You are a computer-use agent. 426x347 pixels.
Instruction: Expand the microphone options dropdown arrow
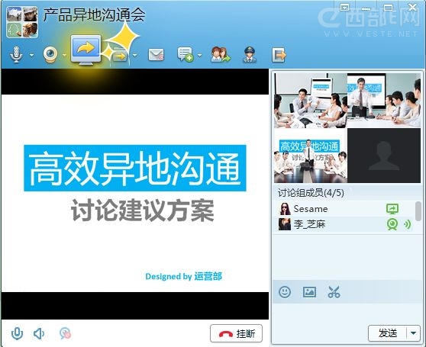(32, 55)
